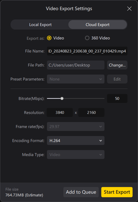Click the File Name text field
138x202 pixels.
[x=87, y=51]
